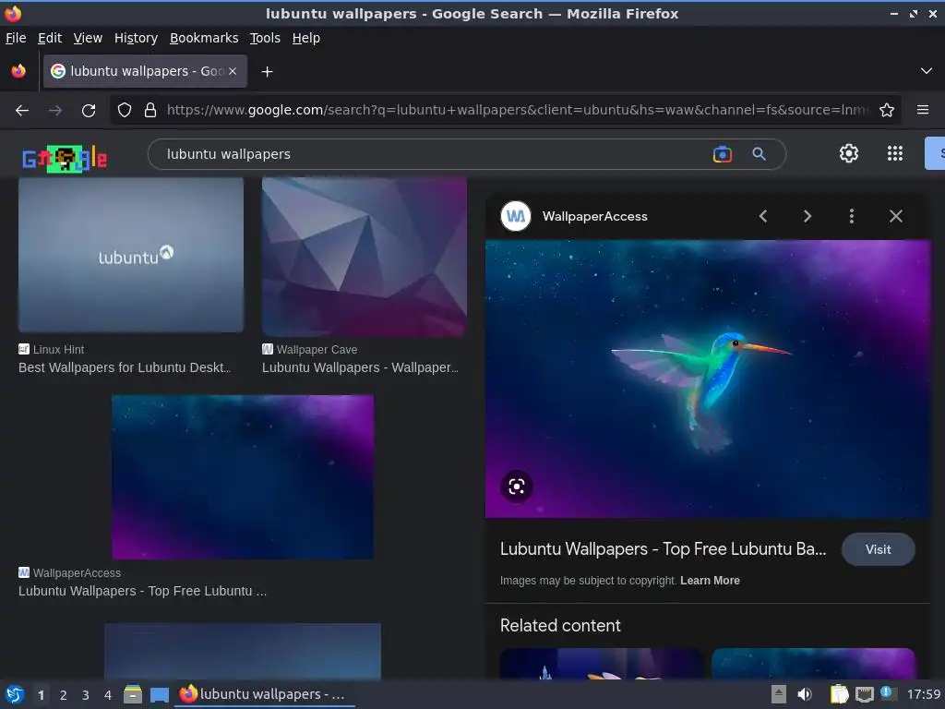This screenshot has width=945, height=709.
Task: Click the Google doodle logo
Action: point(65,159)
